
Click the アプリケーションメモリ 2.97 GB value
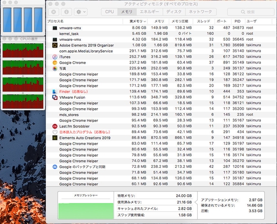[x=255, y=200]
